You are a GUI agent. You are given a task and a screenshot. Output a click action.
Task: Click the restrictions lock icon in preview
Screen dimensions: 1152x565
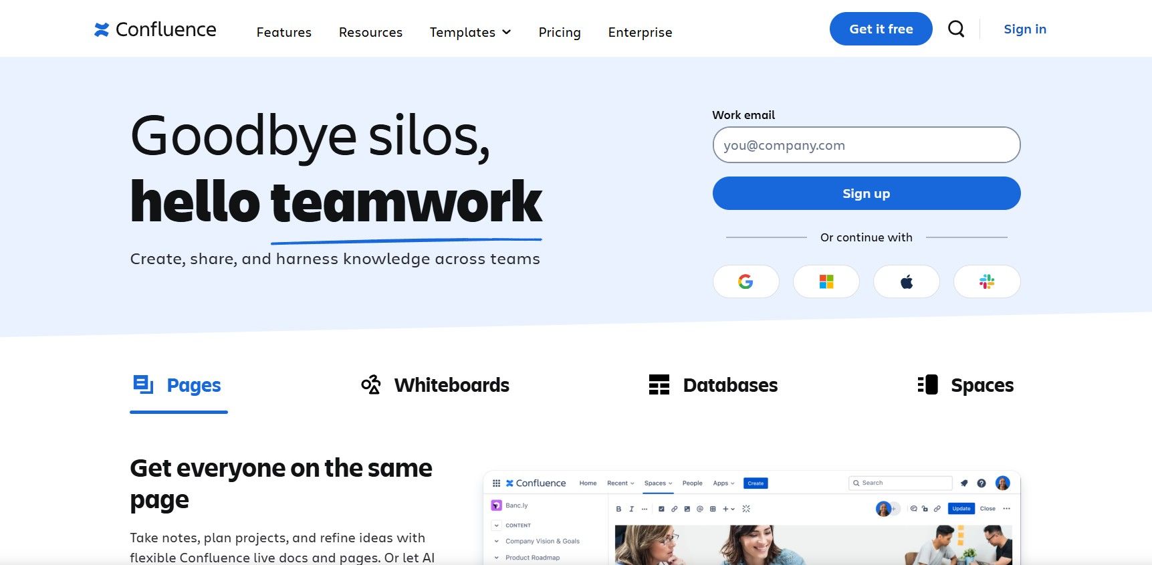(x=925, y=509)
